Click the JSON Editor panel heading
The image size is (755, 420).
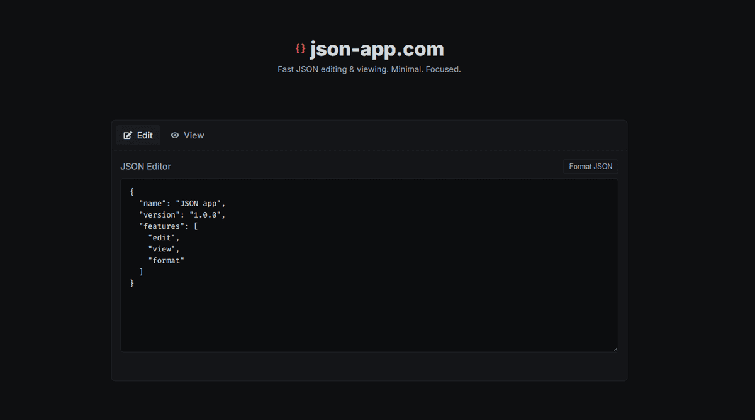coord(145,166)
